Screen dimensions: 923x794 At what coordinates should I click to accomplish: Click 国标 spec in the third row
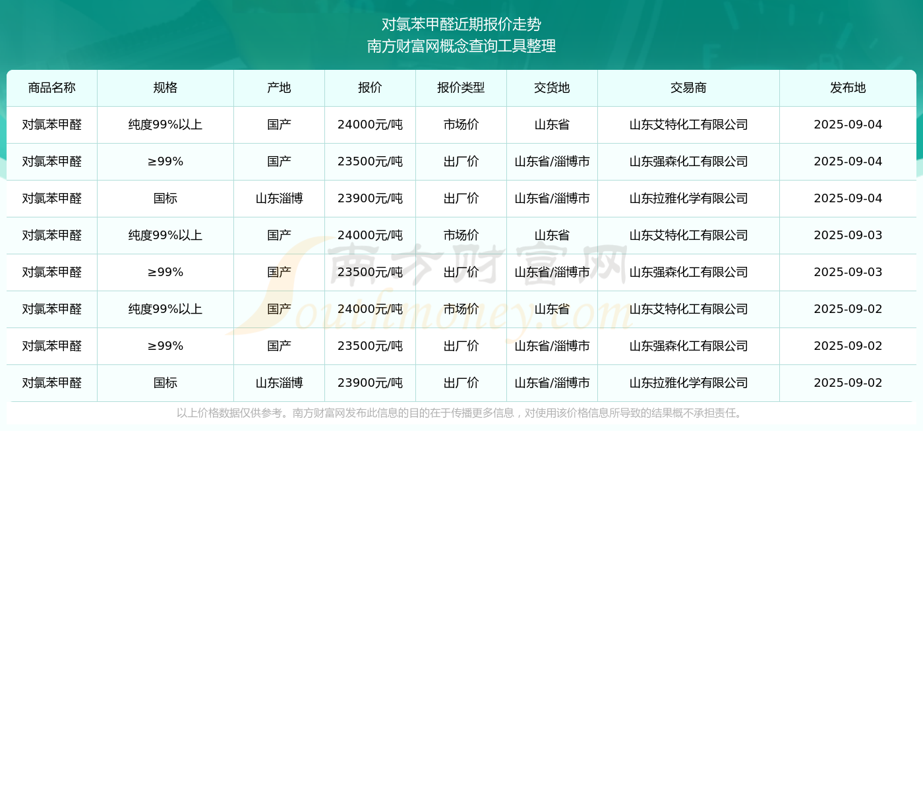165,198
